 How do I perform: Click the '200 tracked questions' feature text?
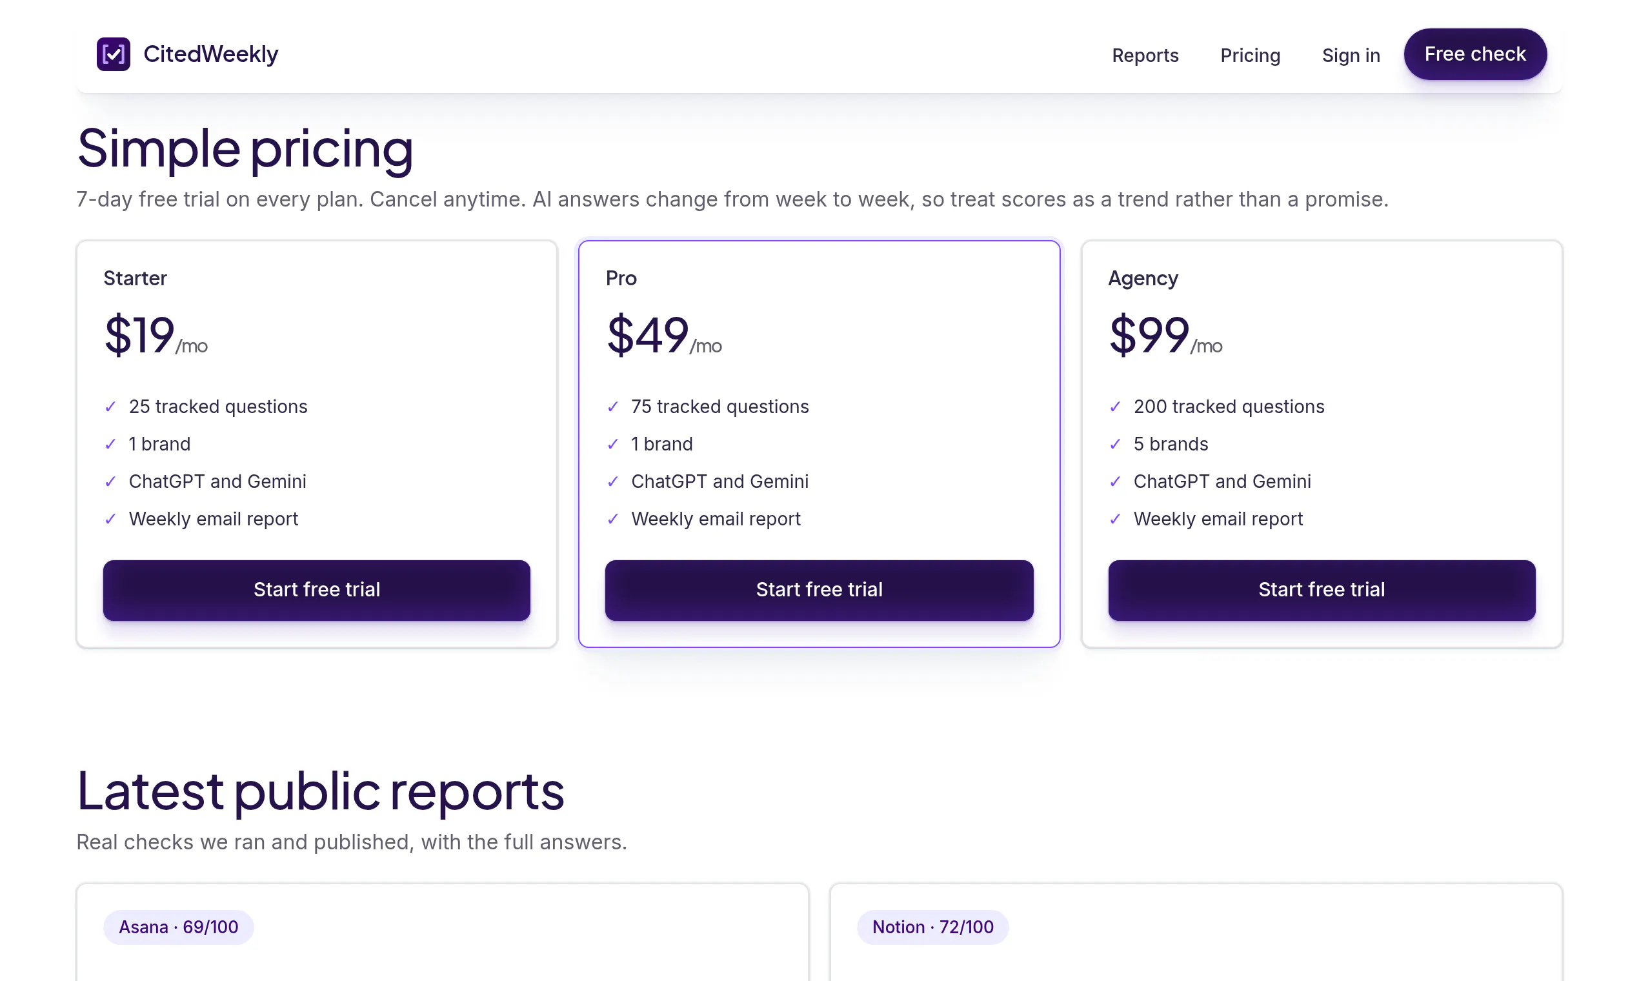point(1229,406)
